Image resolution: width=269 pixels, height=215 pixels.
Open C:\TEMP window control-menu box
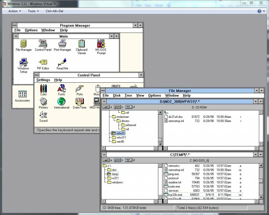tap(104, 154)
